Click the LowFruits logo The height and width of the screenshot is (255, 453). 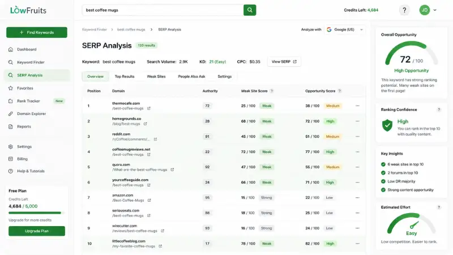click(28, 10)
